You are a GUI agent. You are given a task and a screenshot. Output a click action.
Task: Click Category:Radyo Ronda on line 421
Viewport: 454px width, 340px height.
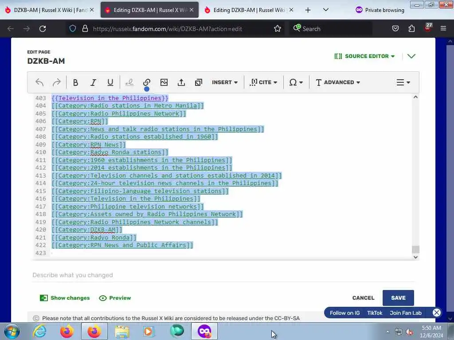[x=94, y=237]
